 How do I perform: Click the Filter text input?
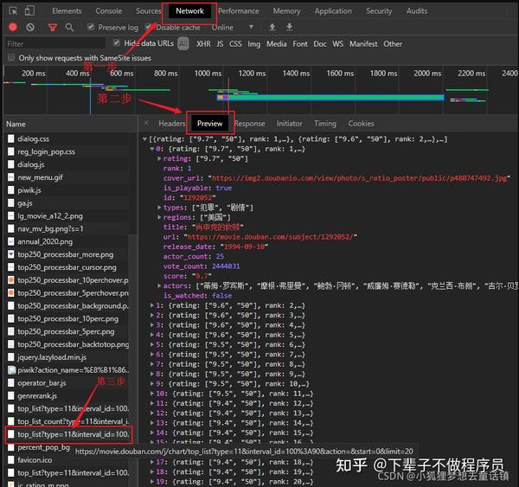click(55, 44)
